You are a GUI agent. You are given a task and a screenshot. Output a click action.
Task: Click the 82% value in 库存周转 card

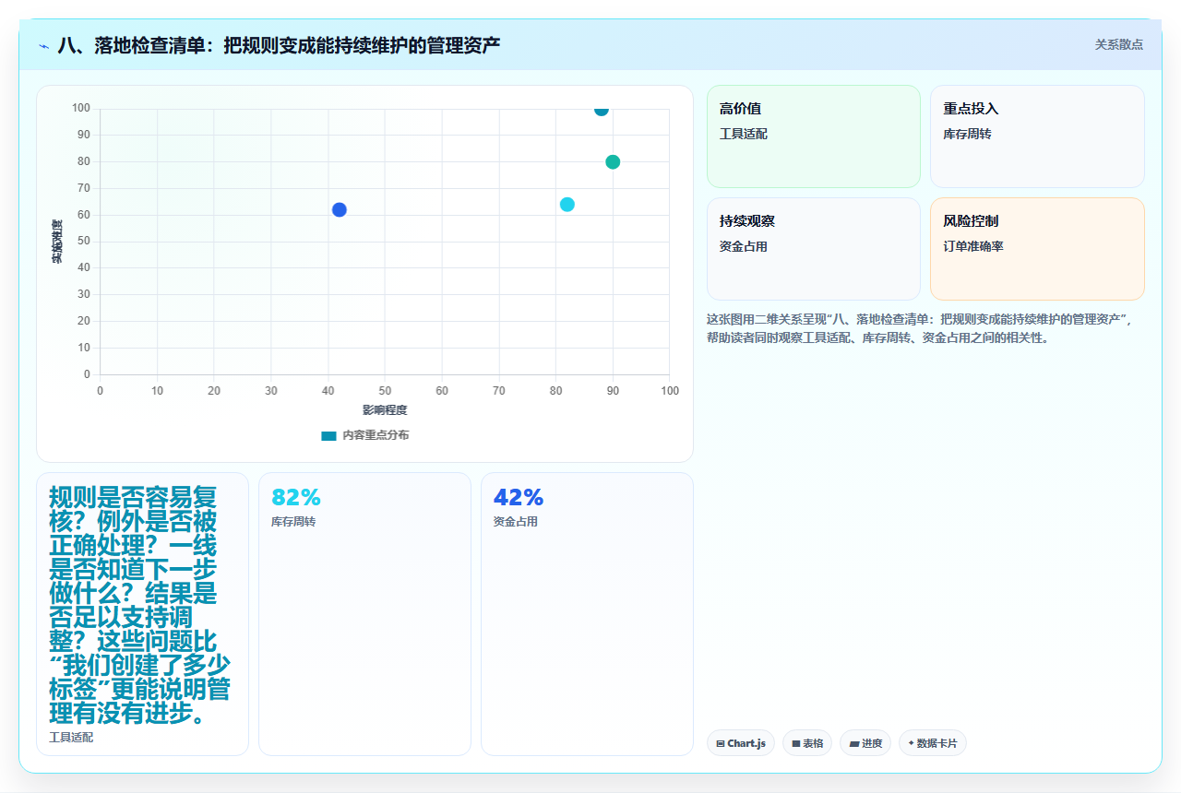296,498
